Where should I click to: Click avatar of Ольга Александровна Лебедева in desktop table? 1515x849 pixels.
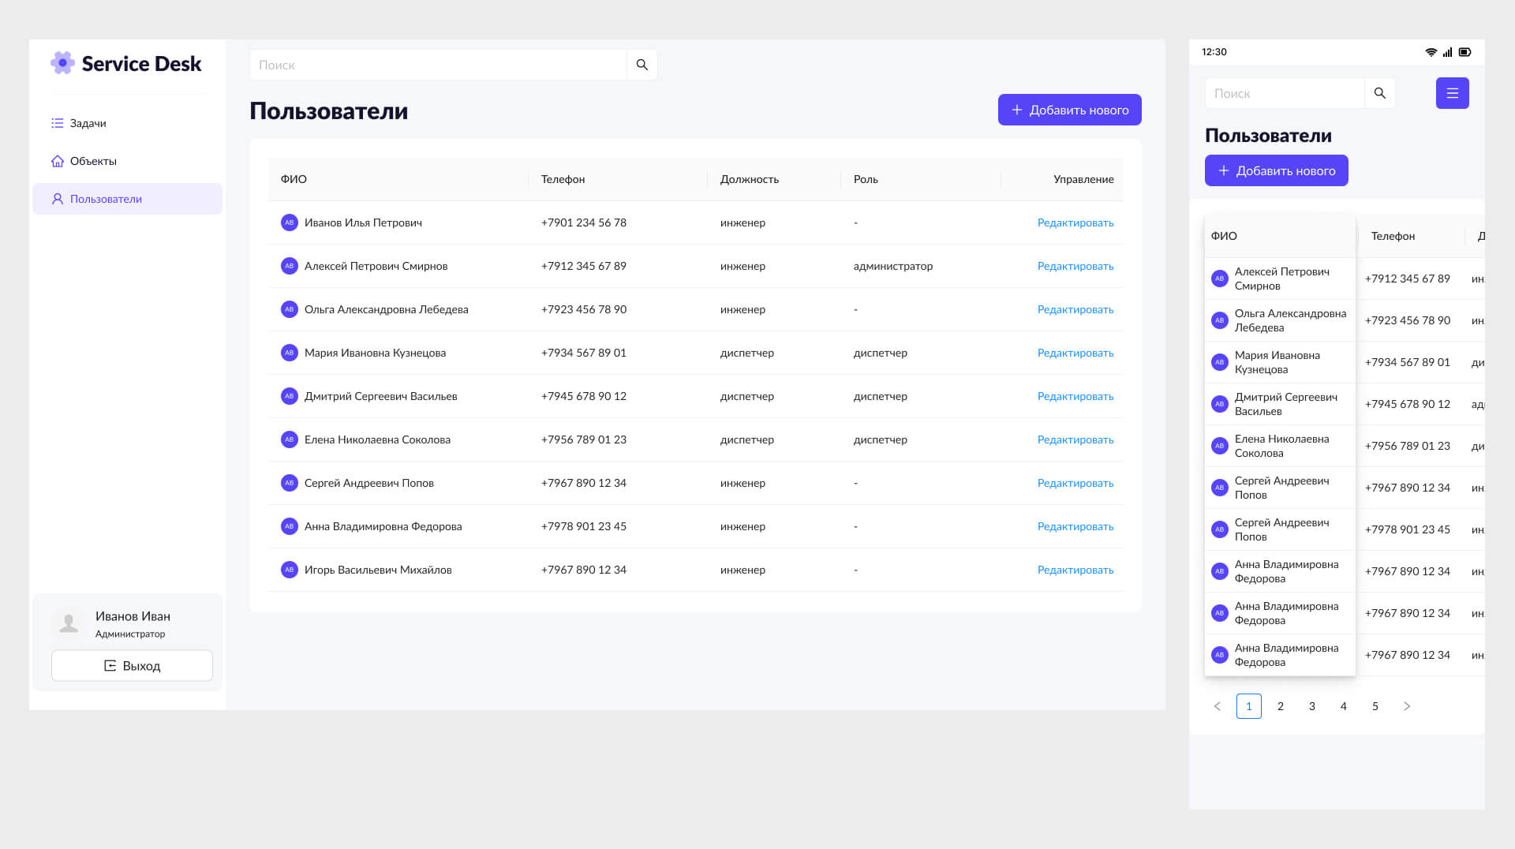click(x=290, y=309)
